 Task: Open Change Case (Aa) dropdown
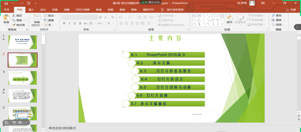(100, 23)
